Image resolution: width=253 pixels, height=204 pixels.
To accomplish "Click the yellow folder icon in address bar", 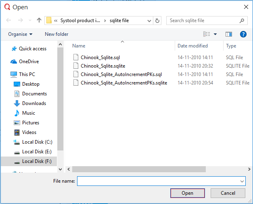I will point(49,21).
